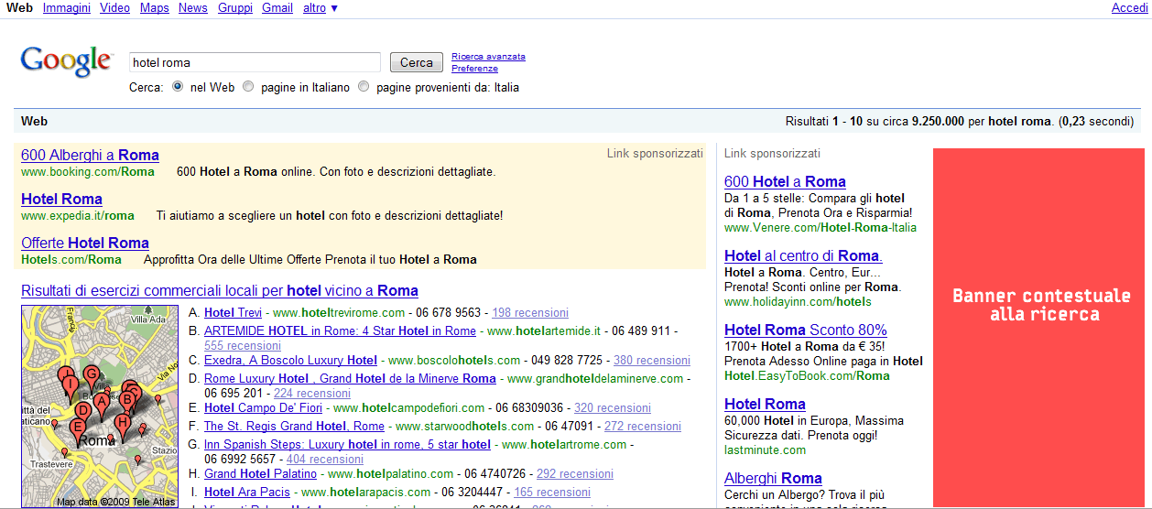1152x509 pixels.
Task: Open '292 recensioni' reviews link
Action: coord(575,474)
